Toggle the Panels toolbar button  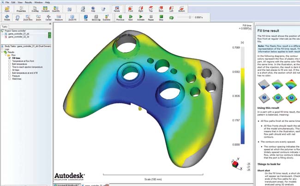117,9
